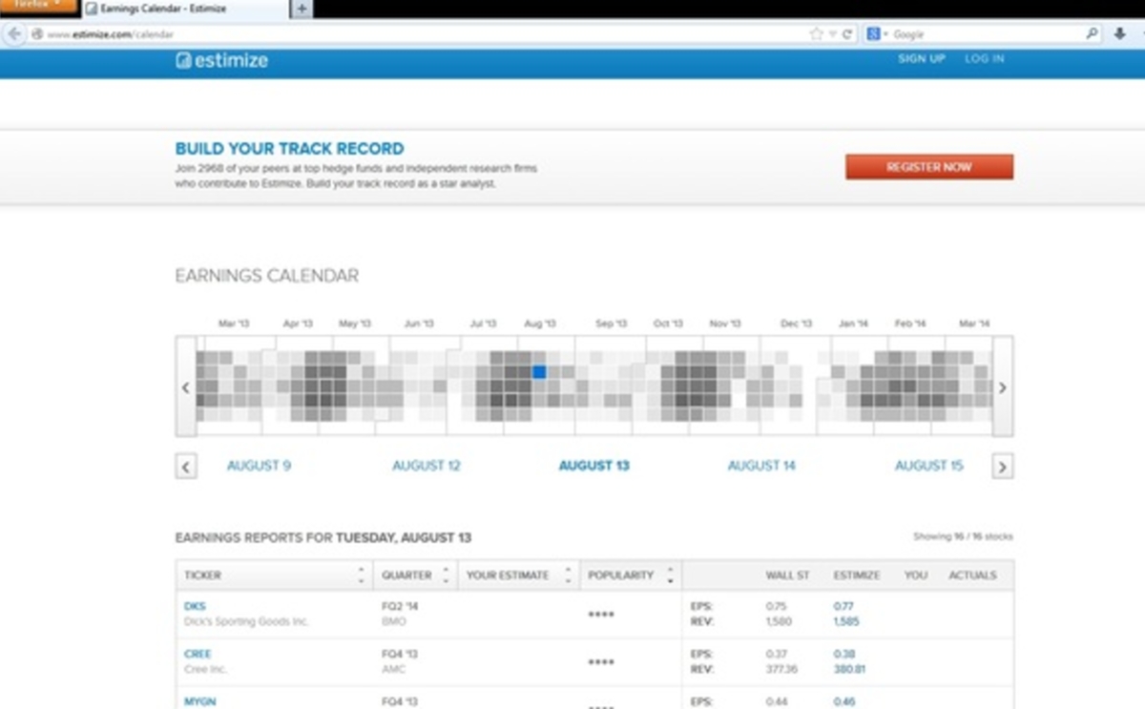Go to next days with right arrow

point(1002,467)
